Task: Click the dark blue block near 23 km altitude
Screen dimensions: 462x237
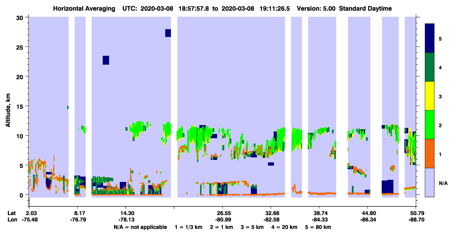Action: [106, 60]
